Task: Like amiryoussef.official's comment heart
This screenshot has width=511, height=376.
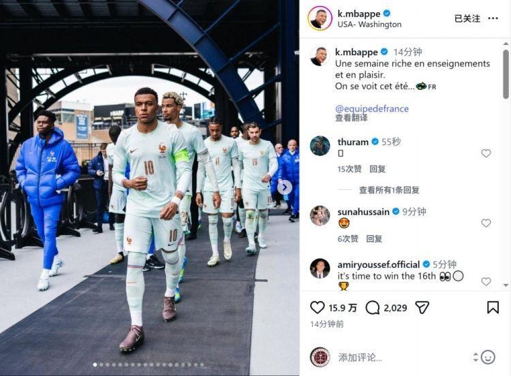Action: tap(486, 281)
